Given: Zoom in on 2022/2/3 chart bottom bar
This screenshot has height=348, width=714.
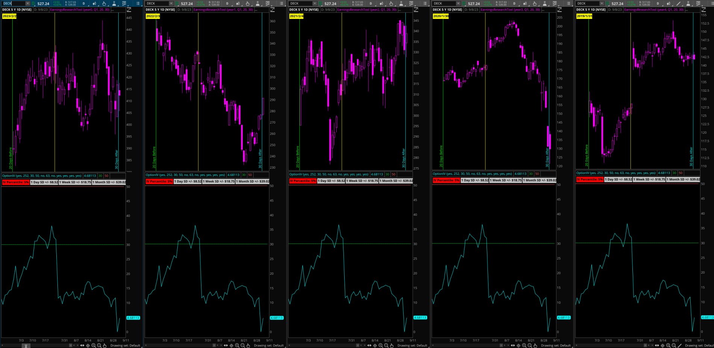Looking at the screenshot, I should coord(237,345).
